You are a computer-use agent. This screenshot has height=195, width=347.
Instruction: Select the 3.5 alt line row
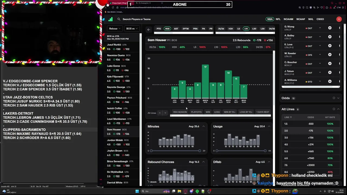[311, 138]
